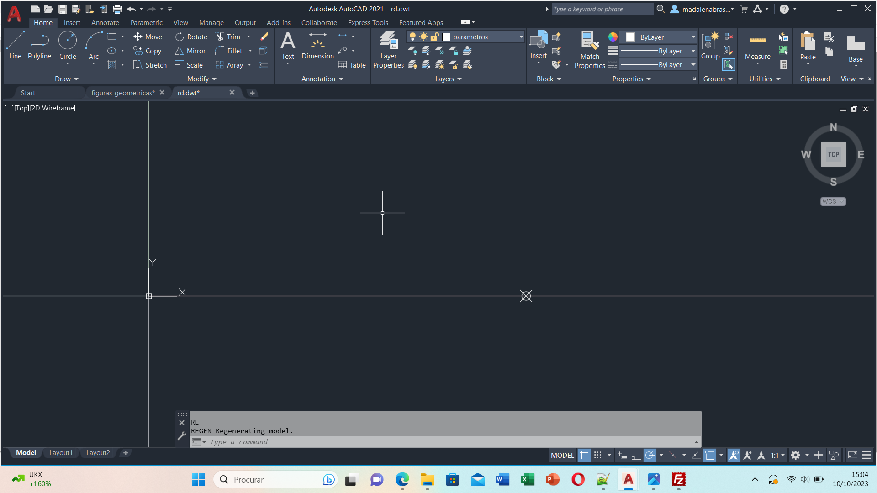Click the Save icon in quick access
The image size is (877, 493).
62,9
